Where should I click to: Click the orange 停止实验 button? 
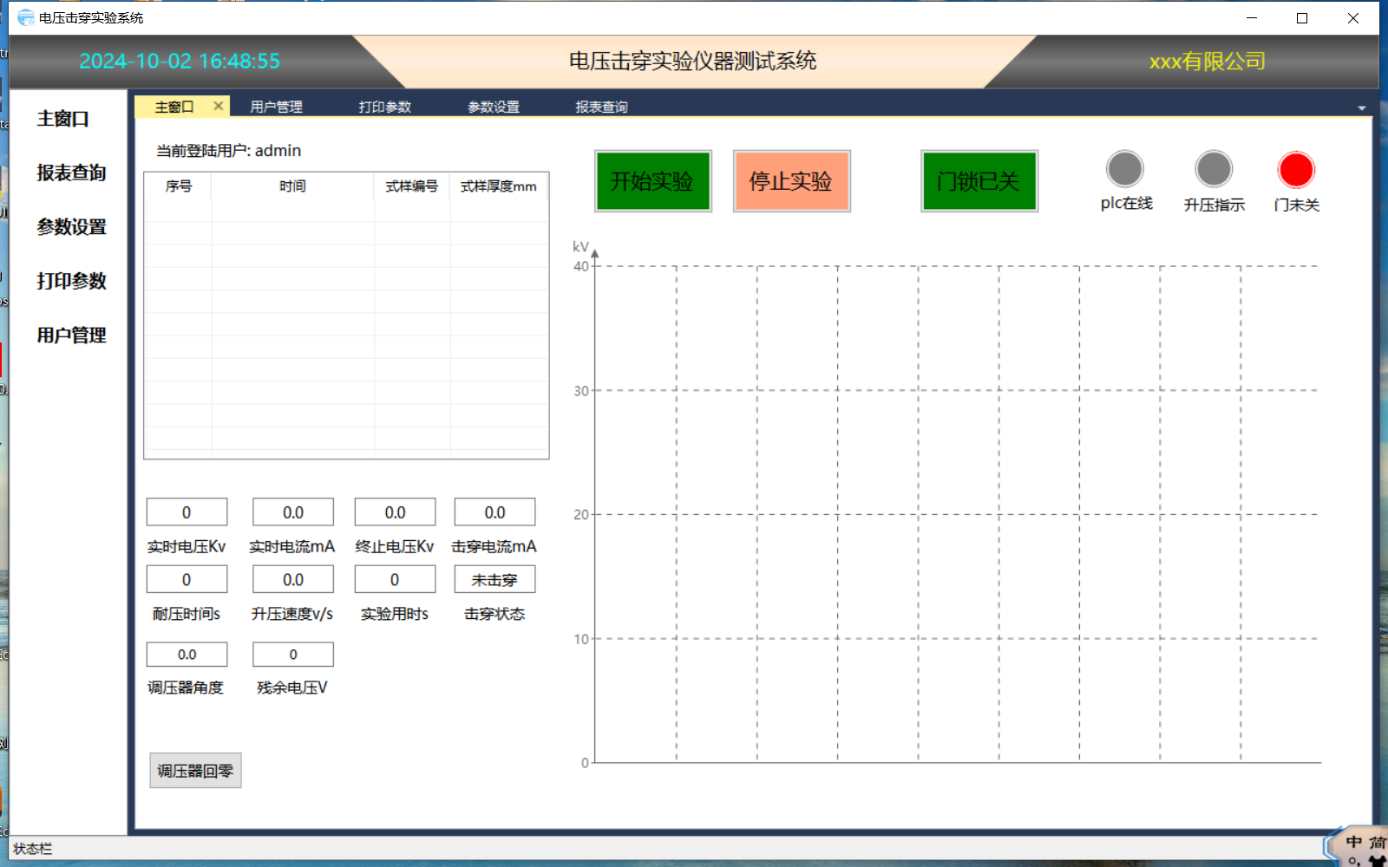pyautogui.click(x=791, y=180)
